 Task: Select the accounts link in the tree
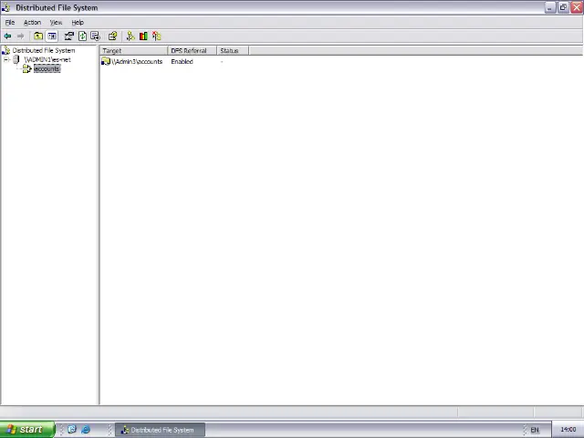[46, 69]
